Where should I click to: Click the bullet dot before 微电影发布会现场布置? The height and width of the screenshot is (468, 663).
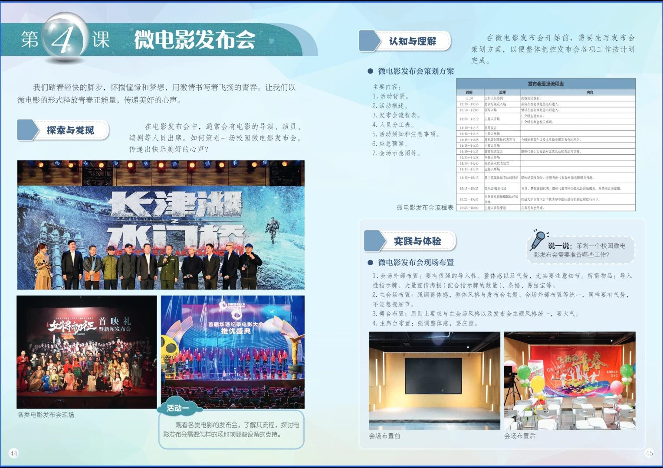pyautogui.click(x=370, y=263)
